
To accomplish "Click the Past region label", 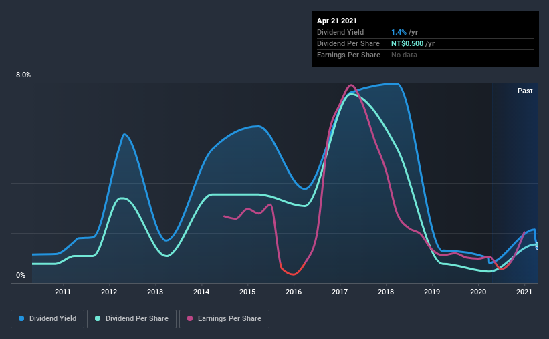I will (525, 91).
